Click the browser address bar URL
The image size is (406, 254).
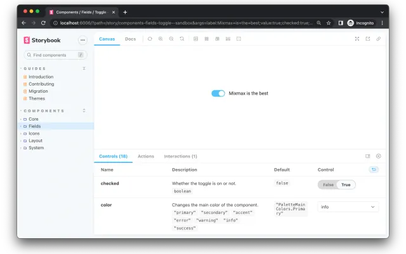click(186, 23)
